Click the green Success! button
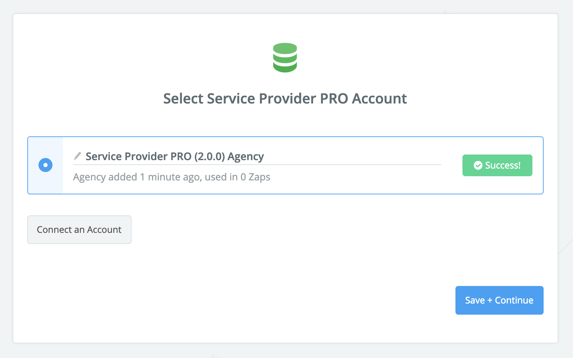573x358 pixels. pyautogui.click(x=497, y=165)
